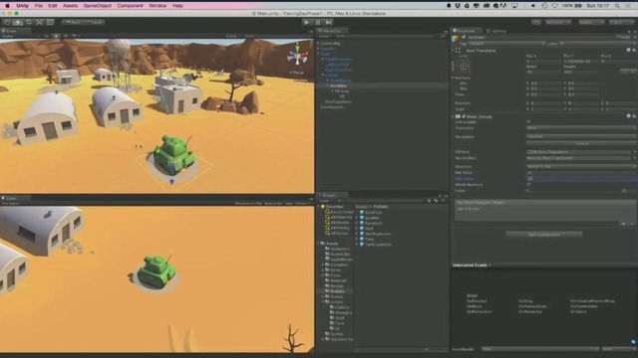Image resolution: width=638 pixels, height=358 pixels.
Task: Click the scene orientation gizmo
Action: [297, 55]
